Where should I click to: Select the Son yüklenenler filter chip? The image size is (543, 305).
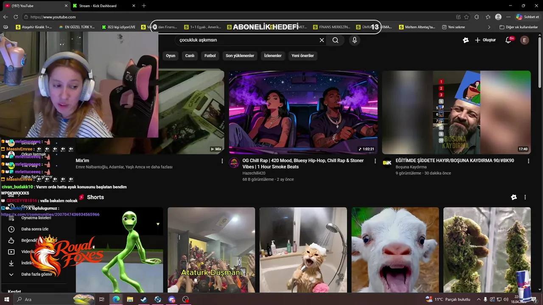pos(240,56)
